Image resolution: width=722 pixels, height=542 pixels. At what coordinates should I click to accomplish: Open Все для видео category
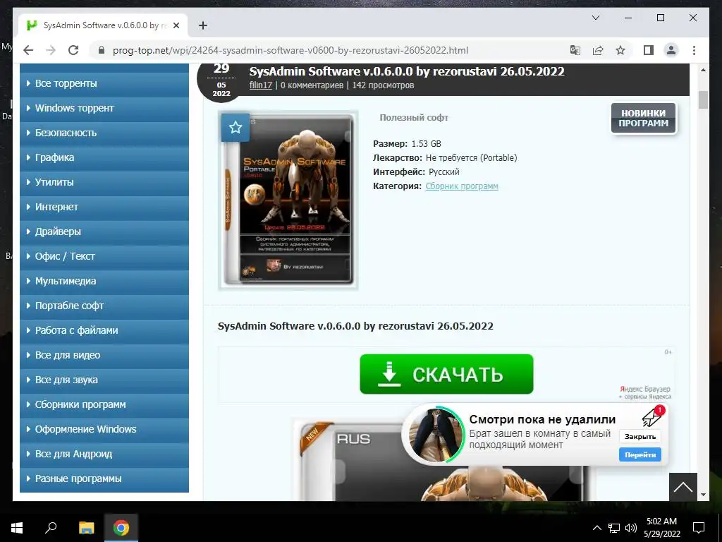104,355
